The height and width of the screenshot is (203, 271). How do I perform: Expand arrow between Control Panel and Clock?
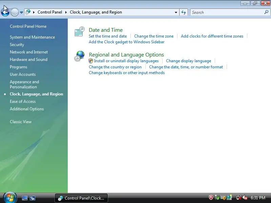pyautogui.click(x=66, y=12)
